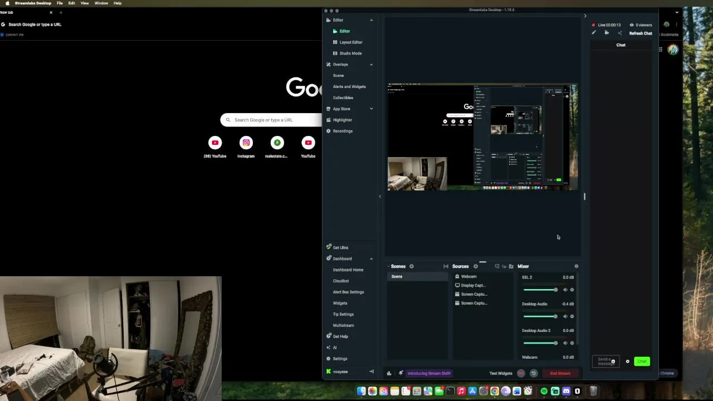Click the green Chat send button

tap(642, 361)
